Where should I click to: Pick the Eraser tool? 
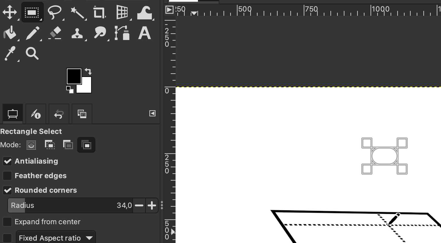(x=55, y=33)
